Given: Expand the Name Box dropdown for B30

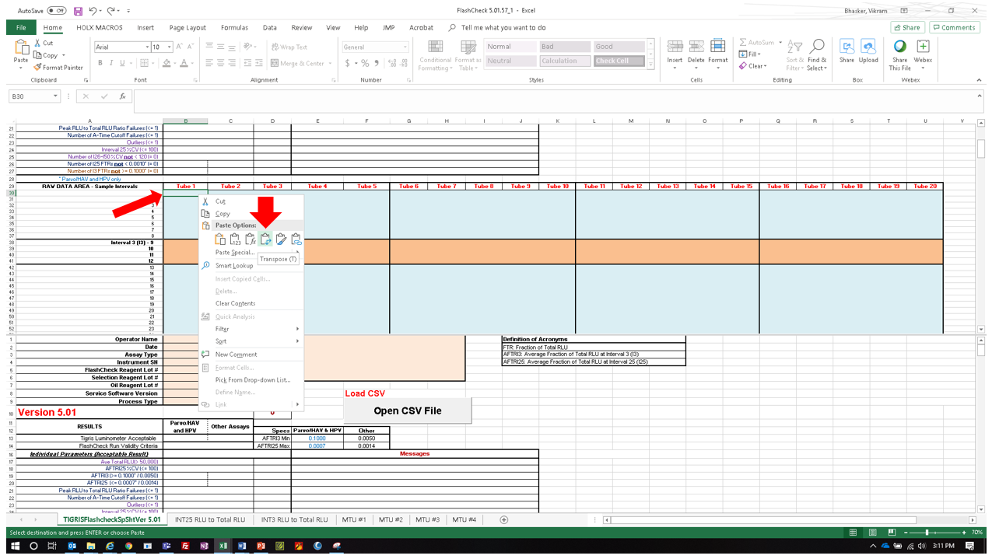Looking at the screenshot, I should pyautogui.click(x=55, y=96).
